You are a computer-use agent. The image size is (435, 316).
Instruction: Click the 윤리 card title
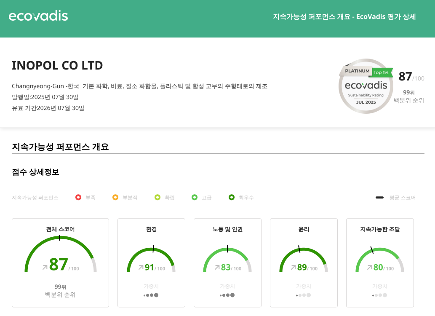304,229
